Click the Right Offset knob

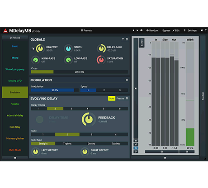[x=85, y=151]
